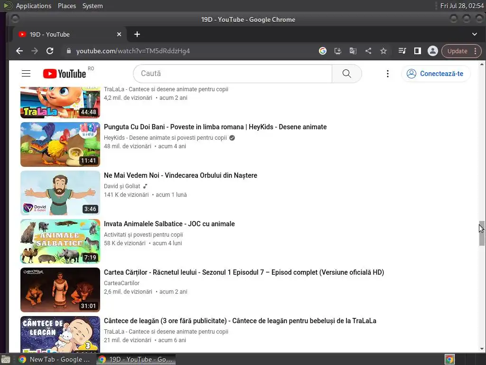The width and height of the screenshot is (486, 365).
Task: Toggle the Chrome side panel
Action: click(418, 51)
